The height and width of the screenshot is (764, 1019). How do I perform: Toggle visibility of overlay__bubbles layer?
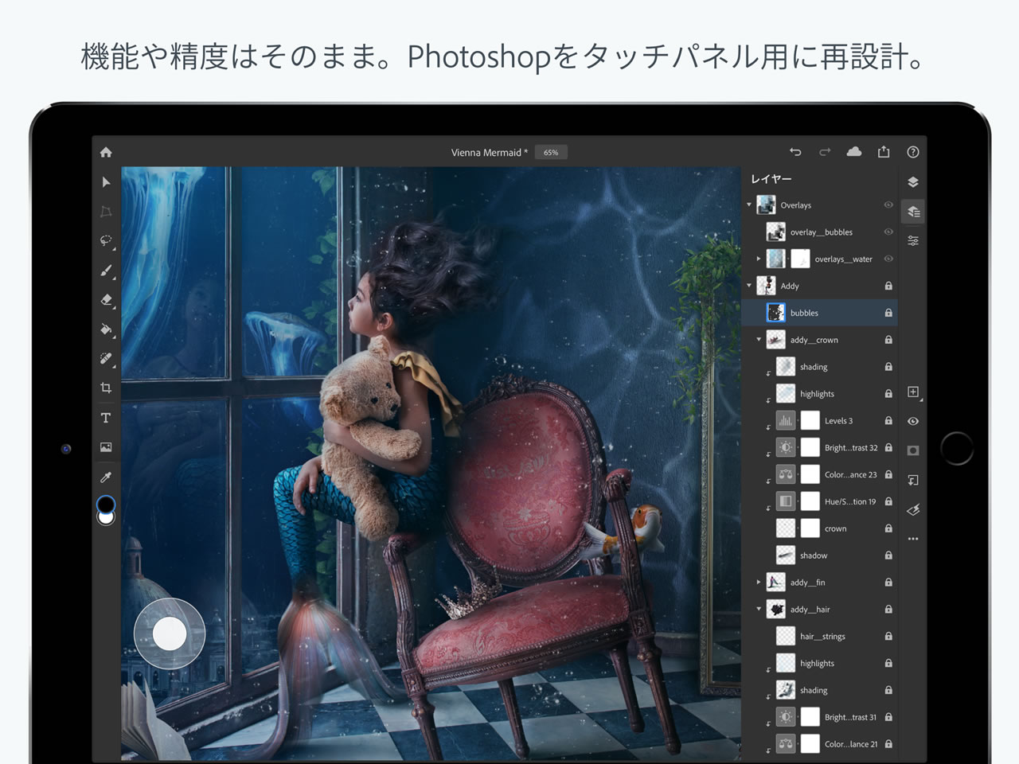[x=888, y=232]
